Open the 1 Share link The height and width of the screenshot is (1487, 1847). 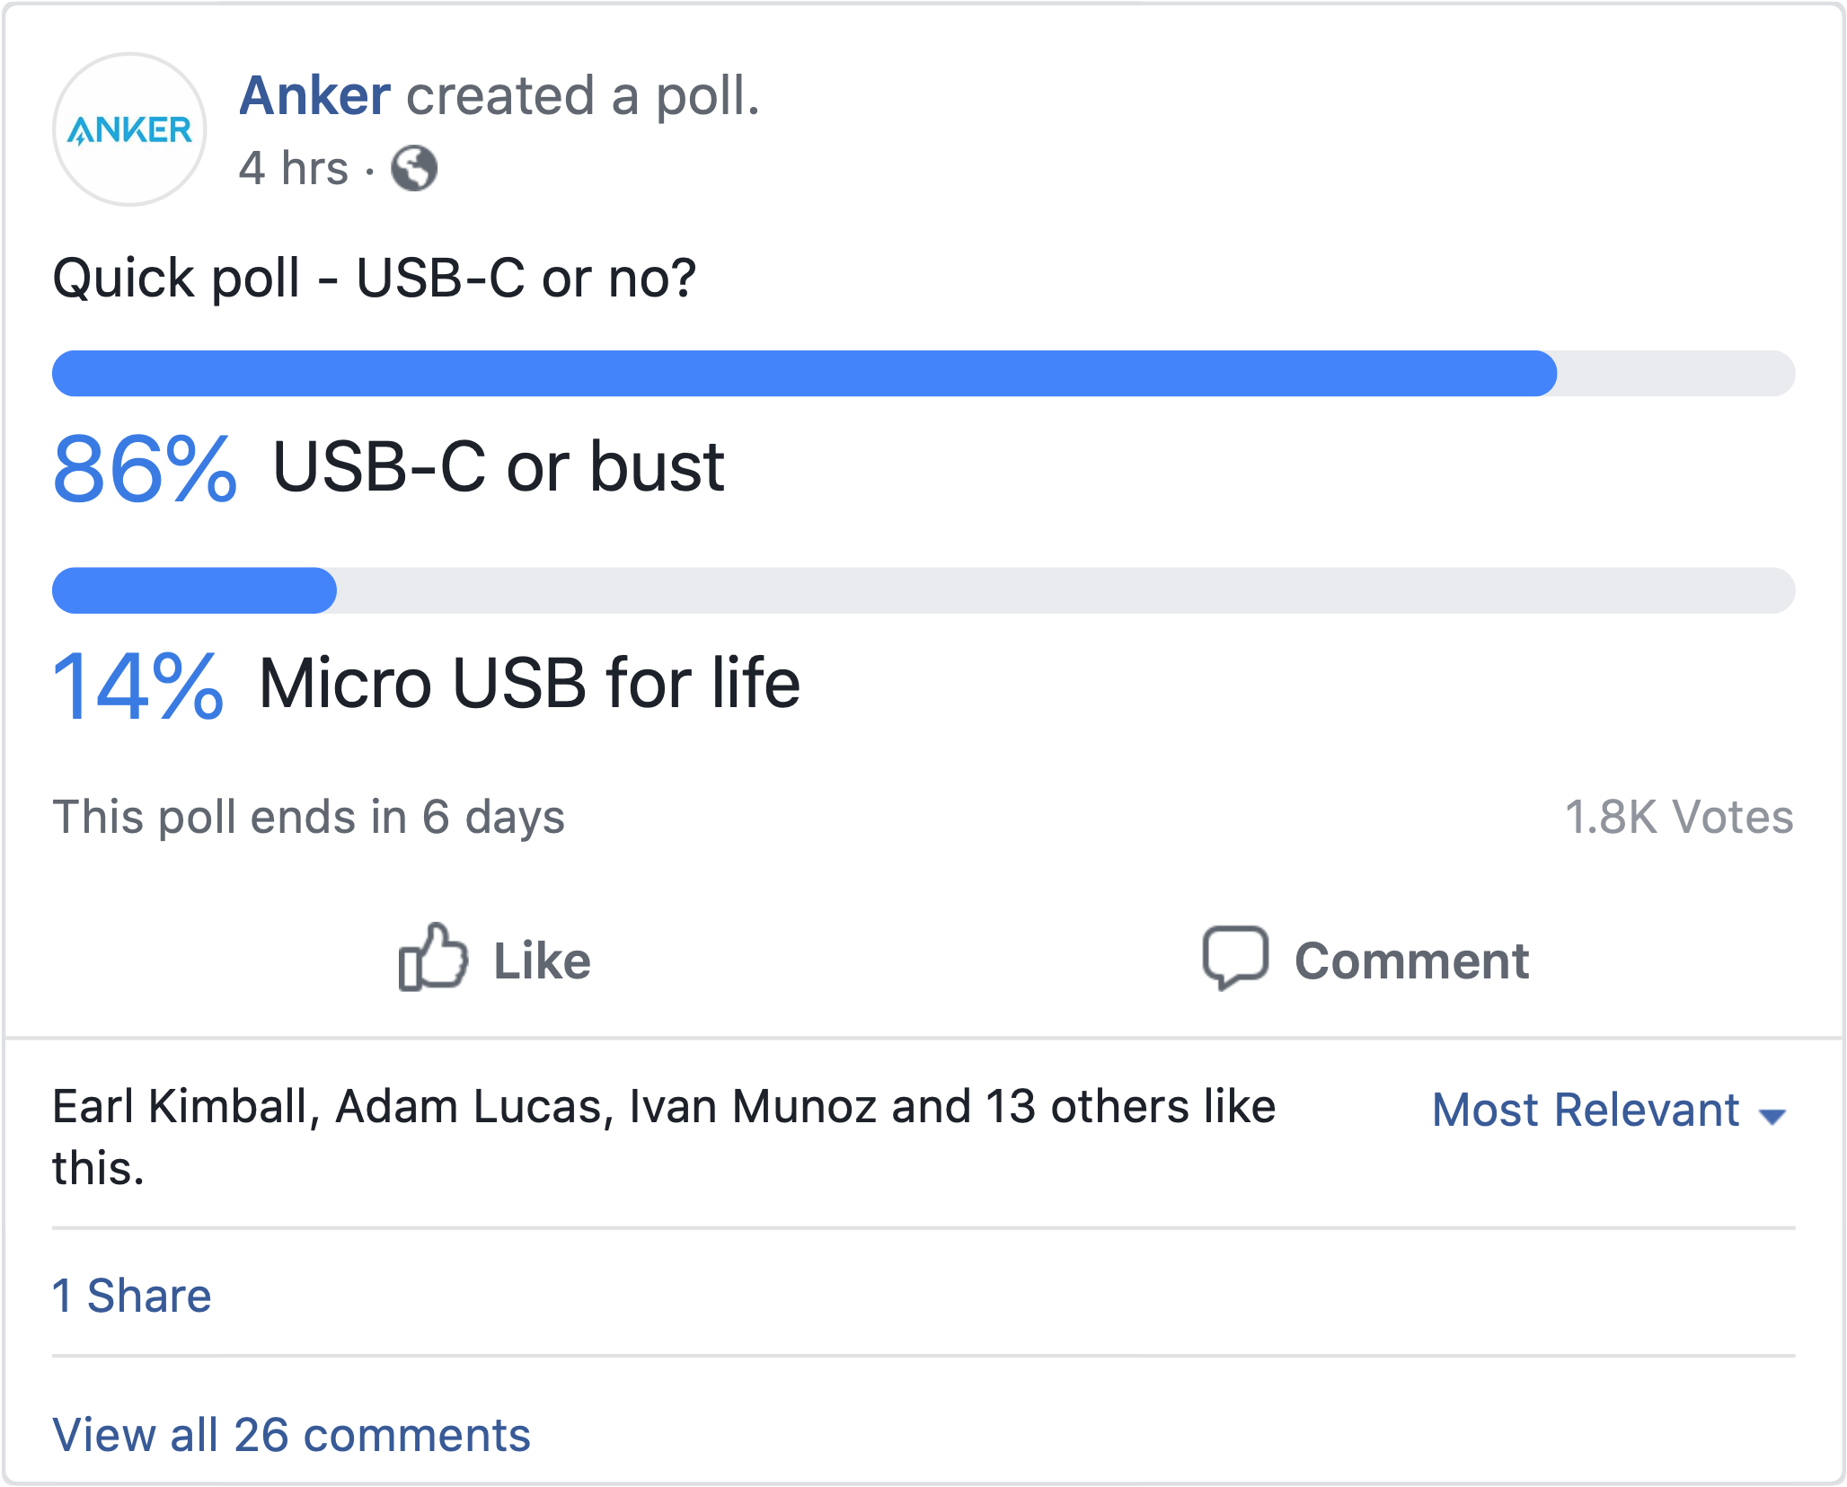pos(132,1296)
